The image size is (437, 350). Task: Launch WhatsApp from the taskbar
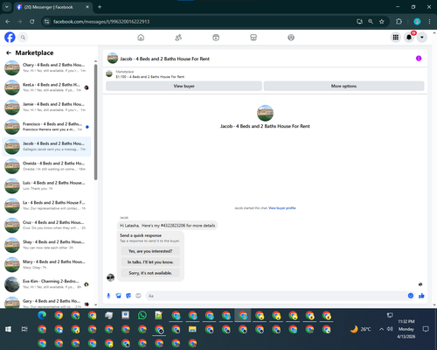pos(142,315)
